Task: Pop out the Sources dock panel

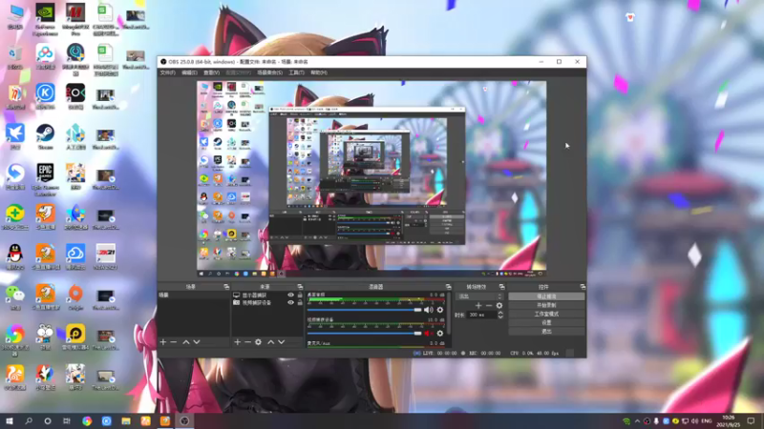Action: point(300,287)
